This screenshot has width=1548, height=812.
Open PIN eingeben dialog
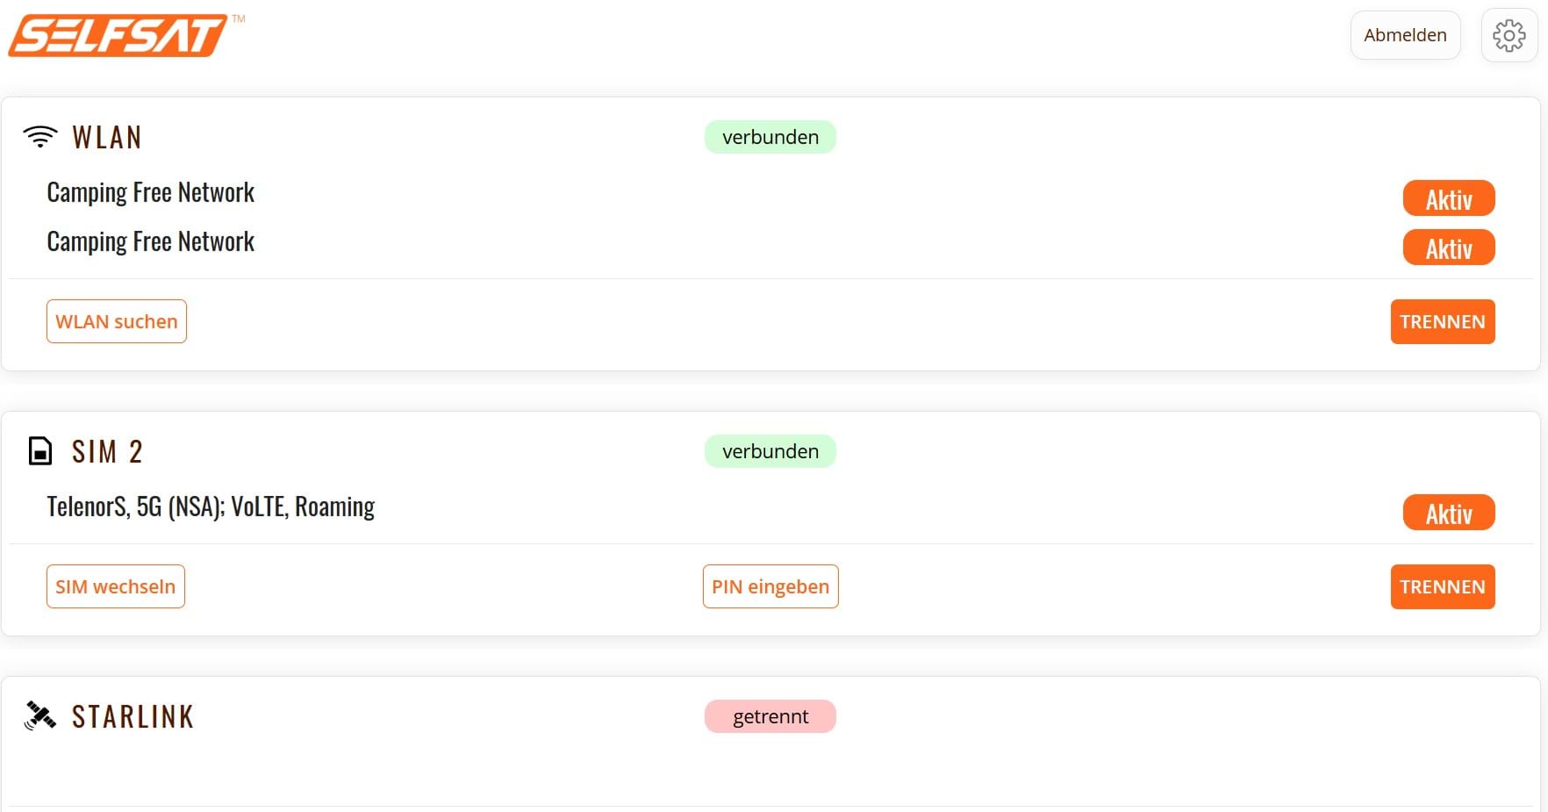pyautogui.click(x=770, y=586)
